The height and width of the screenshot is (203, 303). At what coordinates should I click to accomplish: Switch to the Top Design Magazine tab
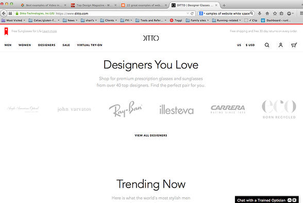click(94, 5)
